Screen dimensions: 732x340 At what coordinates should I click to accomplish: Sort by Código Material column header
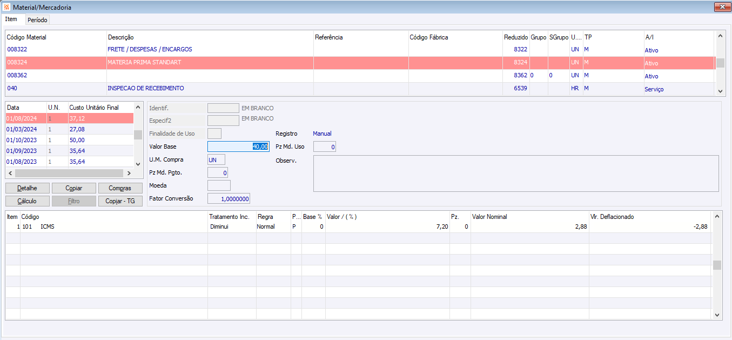[x=56, y=37]
